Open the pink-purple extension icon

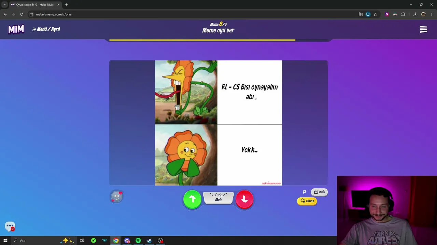pos(386,14)
